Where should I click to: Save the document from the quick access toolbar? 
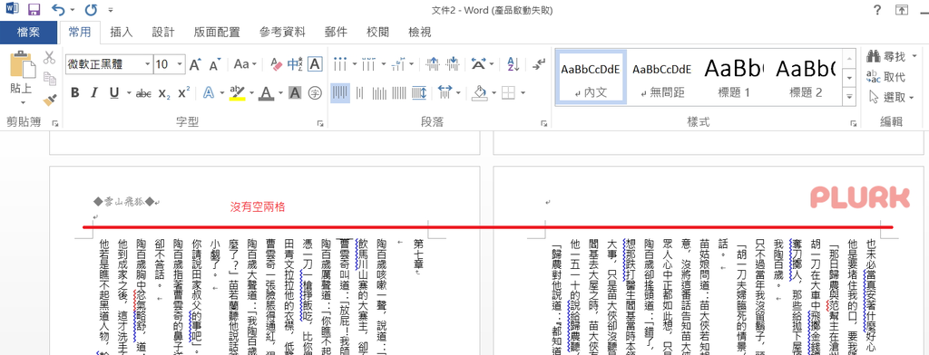pyautogui.click(x=34, y=9)
